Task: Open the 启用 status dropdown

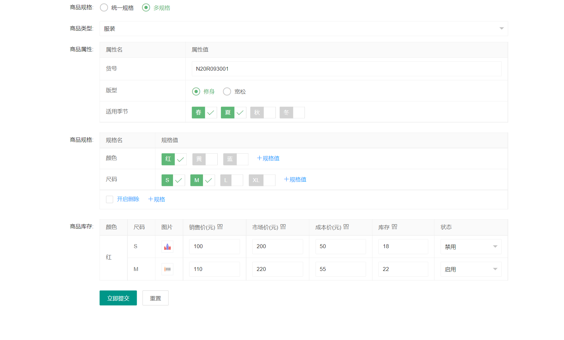Action: coord(471,269)
